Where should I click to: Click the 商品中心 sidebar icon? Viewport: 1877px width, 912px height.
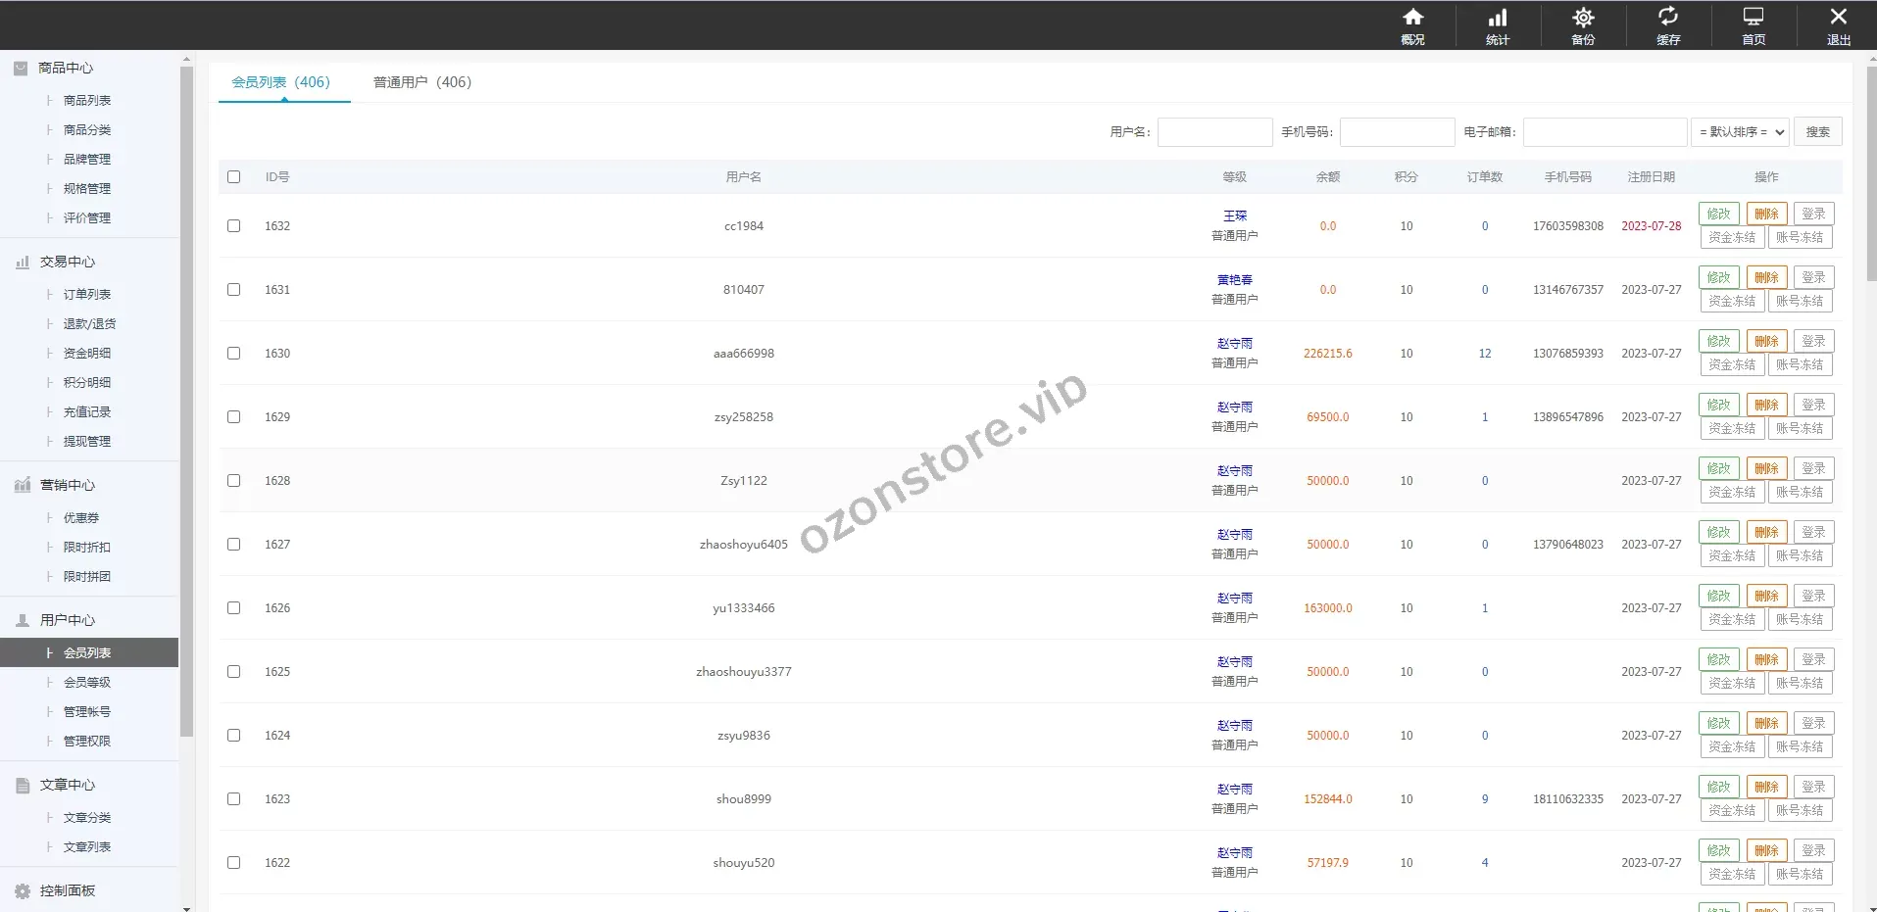21,68
